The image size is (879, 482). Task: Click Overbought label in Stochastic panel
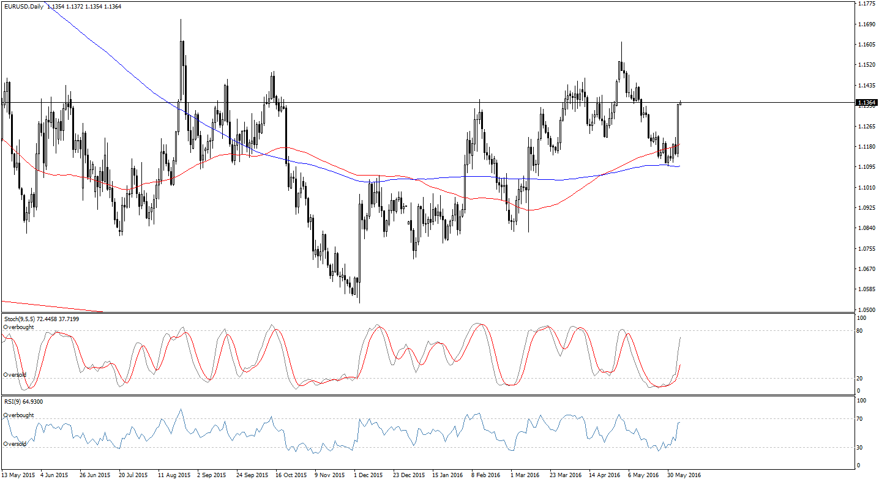19,327
